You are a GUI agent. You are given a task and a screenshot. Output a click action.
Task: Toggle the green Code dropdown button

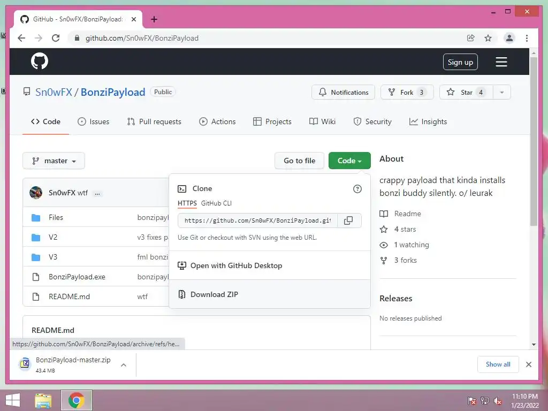point(349,161)
